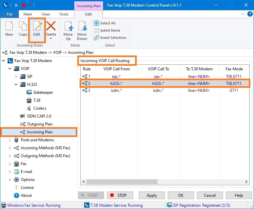The height and width of the screenshot is (209, 254).
Task: Expand Incoming Methods (MS Fax) node
Action: (10, 148)
